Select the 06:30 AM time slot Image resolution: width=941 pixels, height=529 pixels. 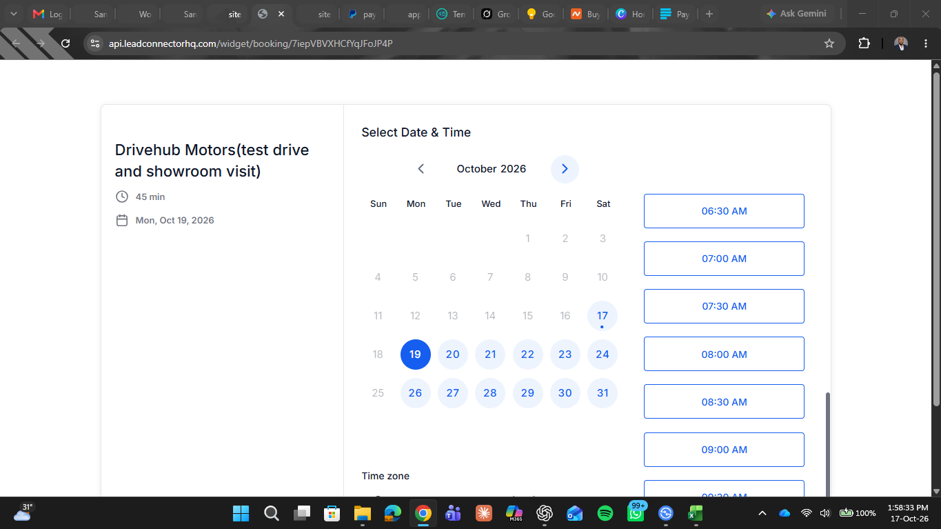[724, 211]
